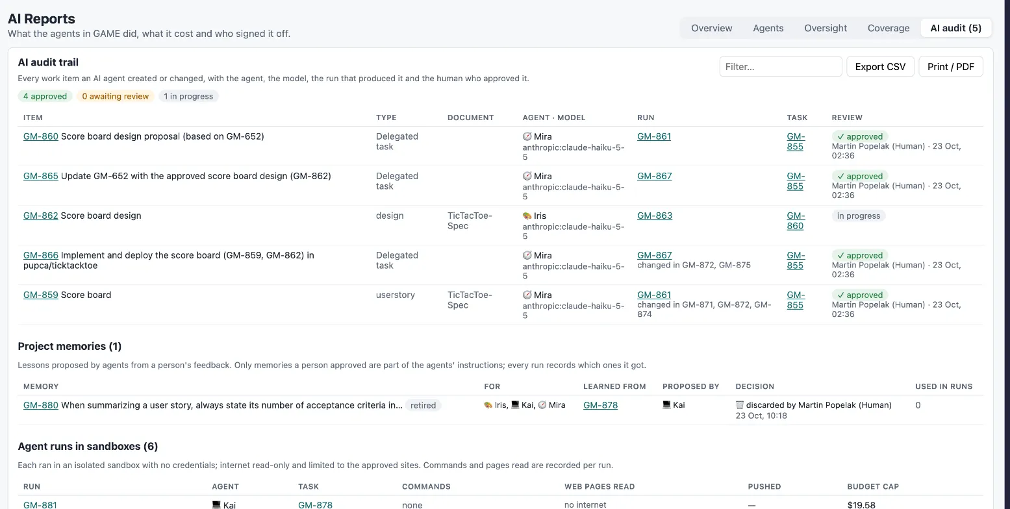Viewport: 1010px width, 509px height.
Task: Click Mira's compass avatar in the GM-865 row
Action: point(527,177)
